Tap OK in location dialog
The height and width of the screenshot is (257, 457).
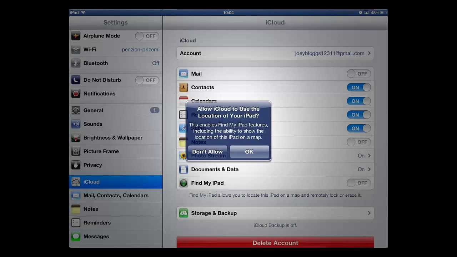click(x=249, y=152)
